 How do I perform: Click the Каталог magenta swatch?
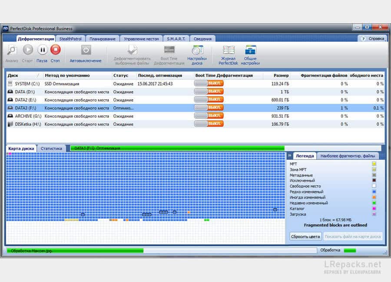pyautogui.click(x=374, y=208)
